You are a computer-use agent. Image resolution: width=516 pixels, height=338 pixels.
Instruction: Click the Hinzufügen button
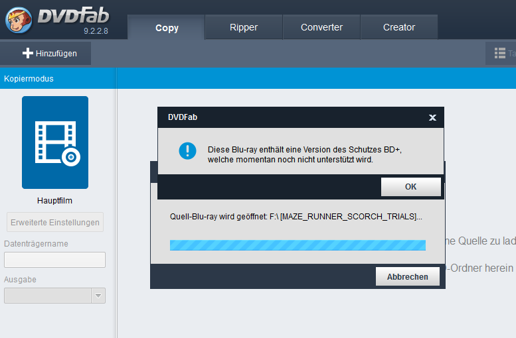tap(46, 53)
